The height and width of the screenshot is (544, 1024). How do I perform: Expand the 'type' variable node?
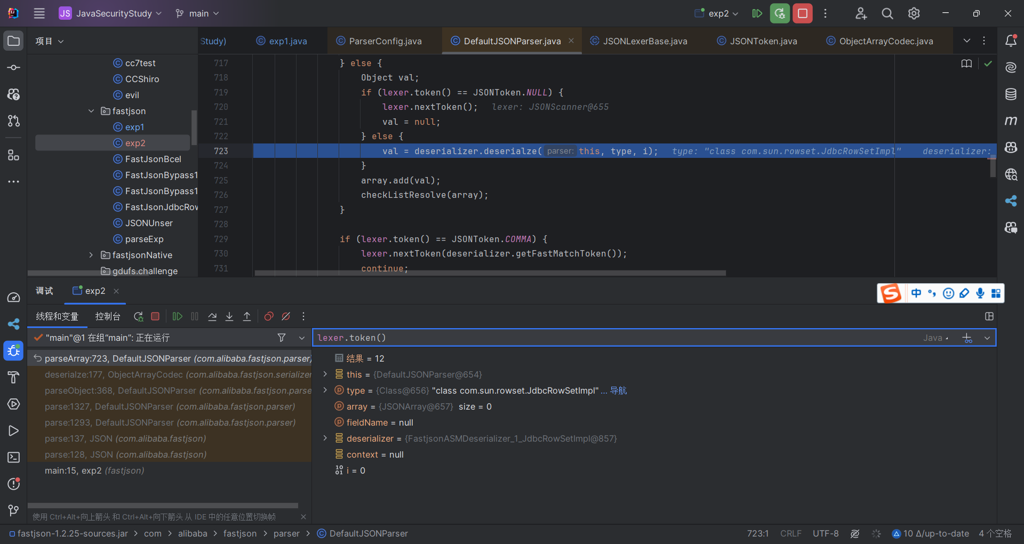pos(325,390)
